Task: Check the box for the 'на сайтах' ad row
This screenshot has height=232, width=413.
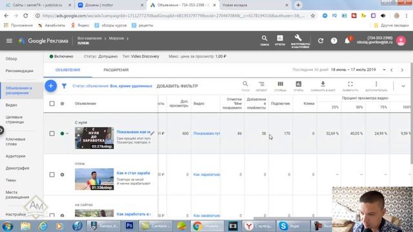Action: tap(52, 215)
